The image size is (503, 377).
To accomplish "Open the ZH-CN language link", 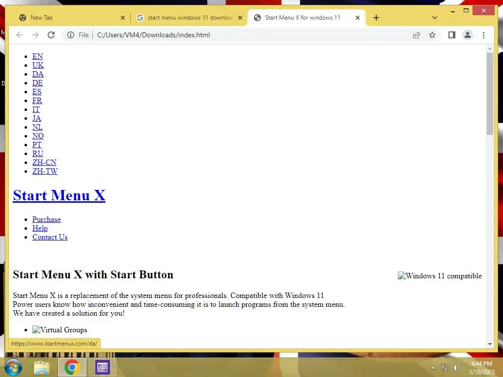I will click(x=44, y=162).
